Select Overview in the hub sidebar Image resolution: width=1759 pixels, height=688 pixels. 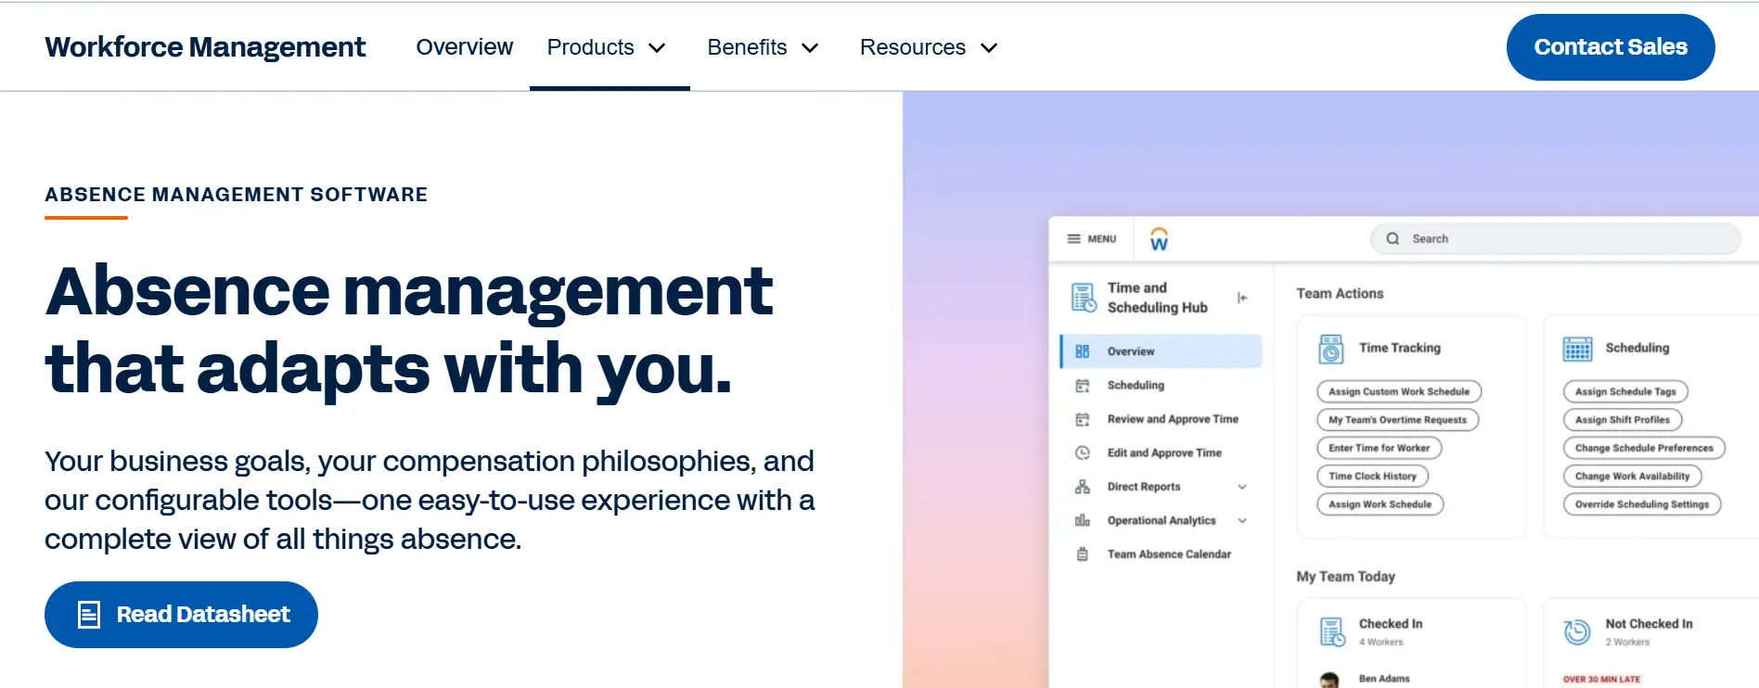click(x=1162, y=351)
